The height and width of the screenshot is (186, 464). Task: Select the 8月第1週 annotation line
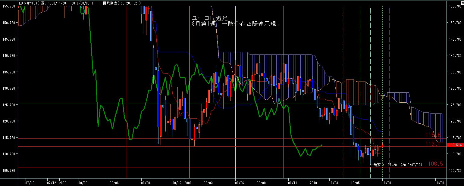[x=236, y=24]
